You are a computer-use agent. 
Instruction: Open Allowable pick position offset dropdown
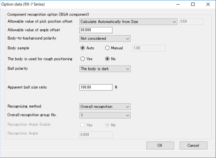pos(128,22)
